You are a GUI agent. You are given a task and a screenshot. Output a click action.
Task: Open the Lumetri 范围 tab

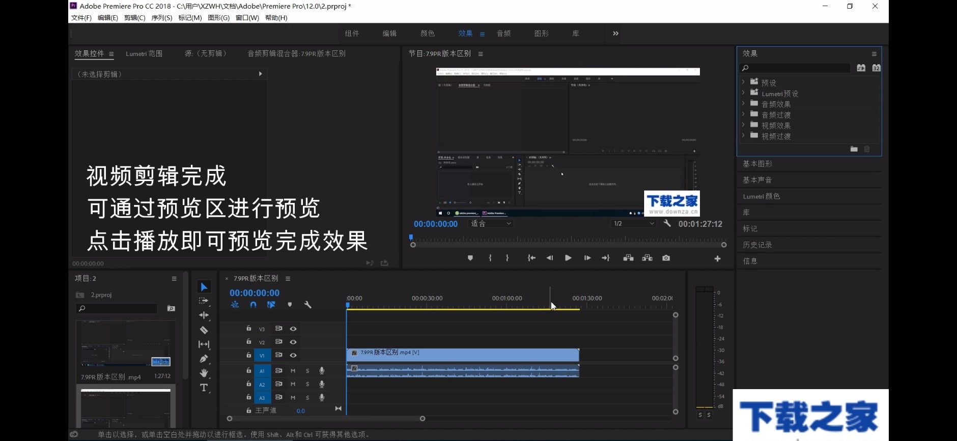click(144, 53)
